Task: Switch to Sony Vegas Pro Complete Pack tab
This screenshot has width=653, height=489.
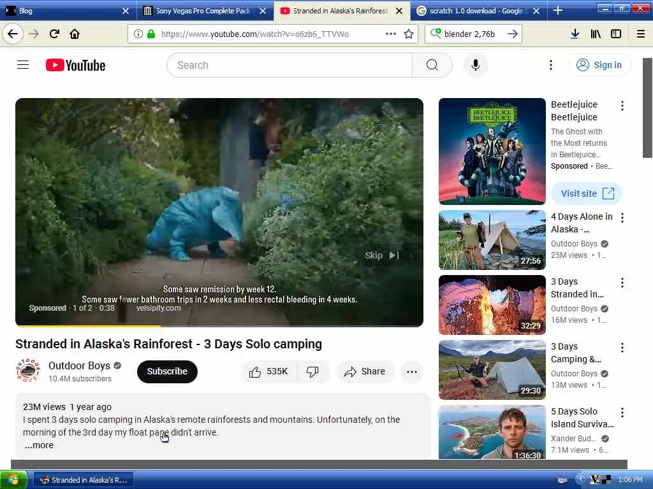Action: (x=203, y=10)
